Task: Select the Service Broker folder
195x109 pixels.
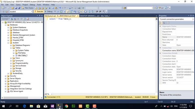Action: coord(21,66)
